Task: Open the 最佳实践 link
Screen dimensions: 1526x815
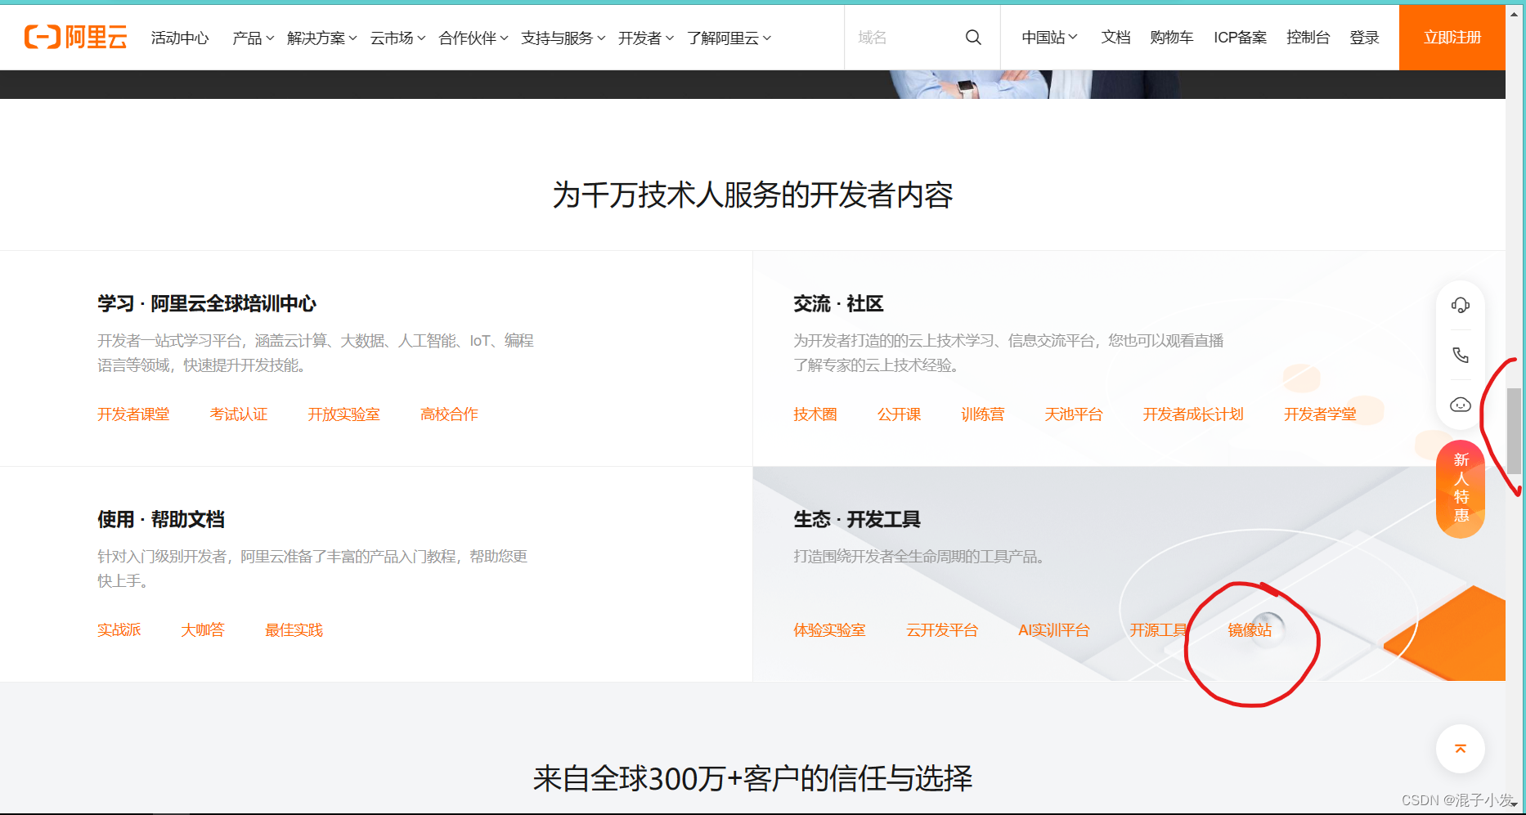Action: [x=294, y=630]
